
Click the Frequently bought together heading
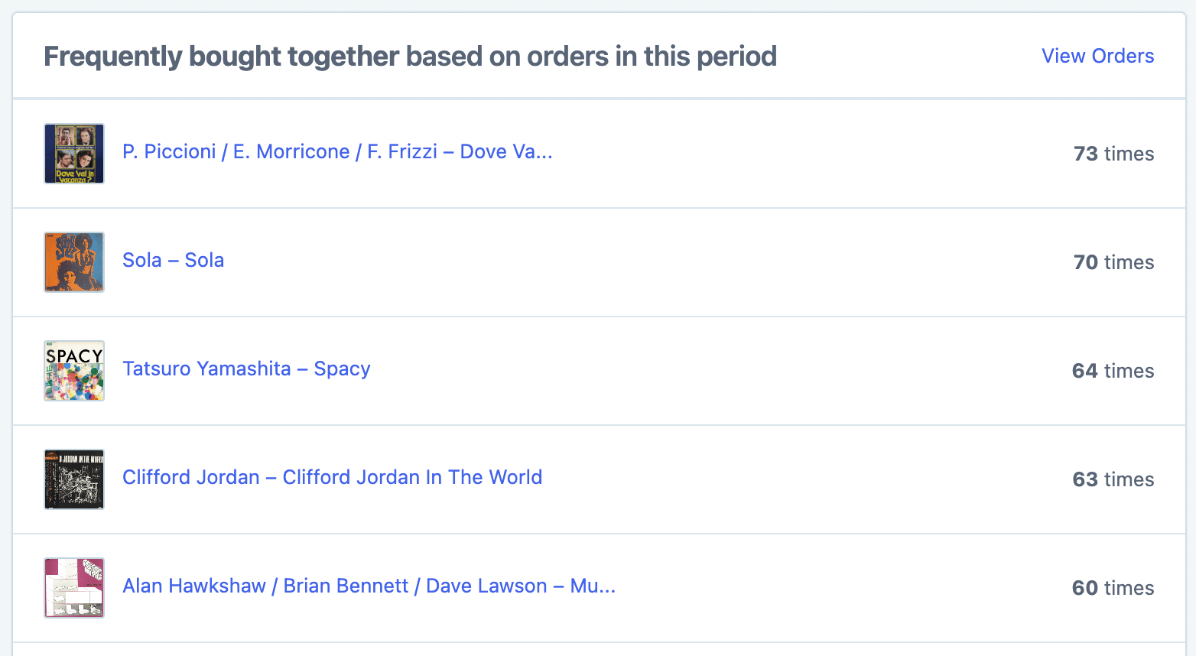coord(410,57)
